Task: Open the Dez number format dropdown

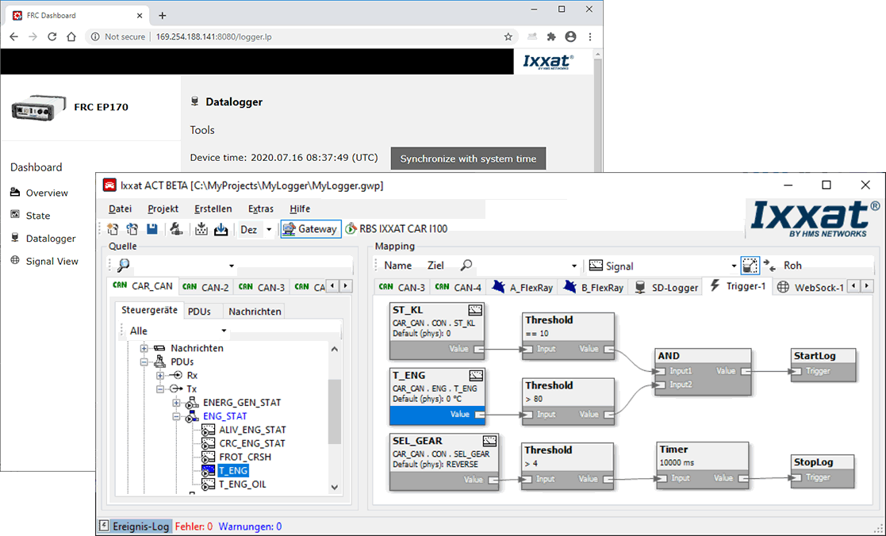Action: (x=269, y=229)
